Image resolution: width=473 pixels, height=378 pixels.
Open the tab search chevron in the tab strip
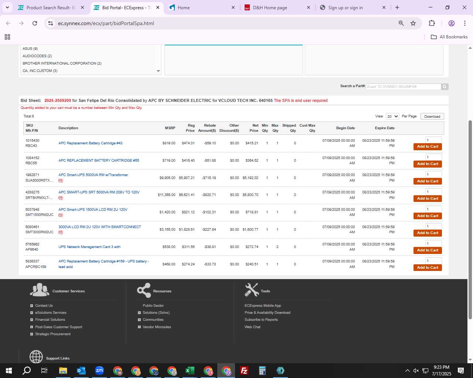tap(7, 7)
